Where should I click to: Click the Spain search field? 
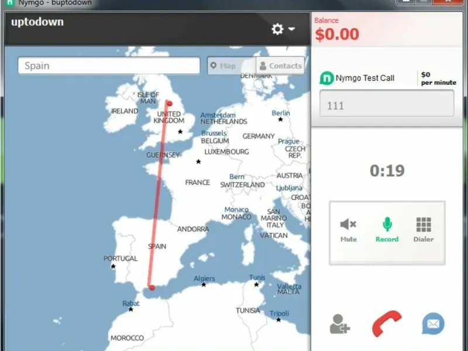pyautogui.click(x=109, y=66)
